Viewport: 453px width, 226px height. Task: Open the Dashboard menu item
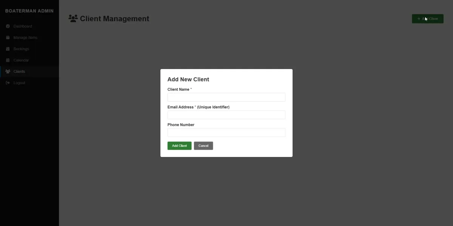(23, 26)
